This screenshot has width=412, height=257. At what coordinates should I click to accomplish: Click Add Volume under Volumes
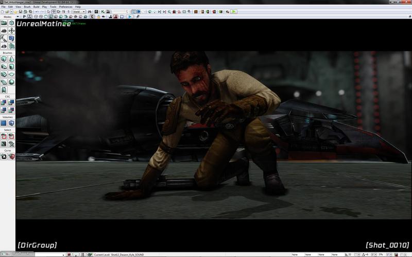(x=11, y=123)
